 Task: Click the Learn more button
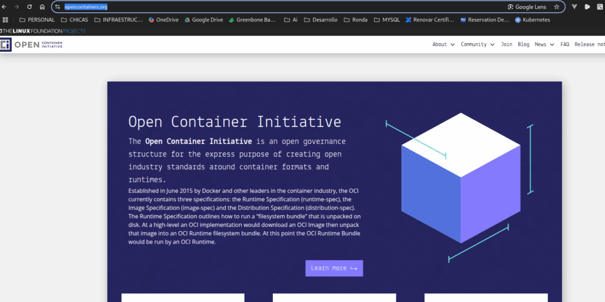coord(334,268)
